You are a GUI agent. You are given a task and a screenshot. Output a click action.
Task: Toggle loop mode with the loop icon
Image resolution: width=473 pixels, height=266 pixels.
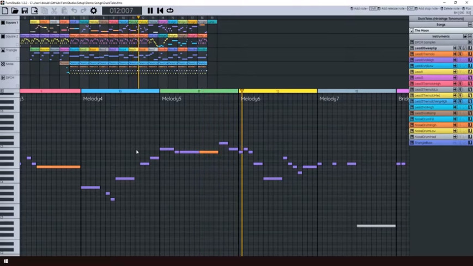170,10
